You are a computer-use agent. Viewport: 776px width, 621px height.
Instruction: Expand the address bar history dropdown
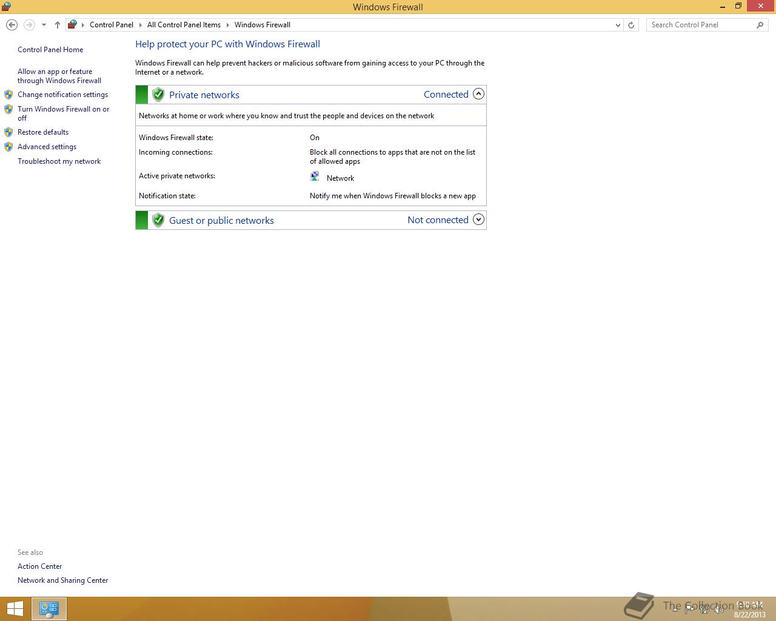618,25
